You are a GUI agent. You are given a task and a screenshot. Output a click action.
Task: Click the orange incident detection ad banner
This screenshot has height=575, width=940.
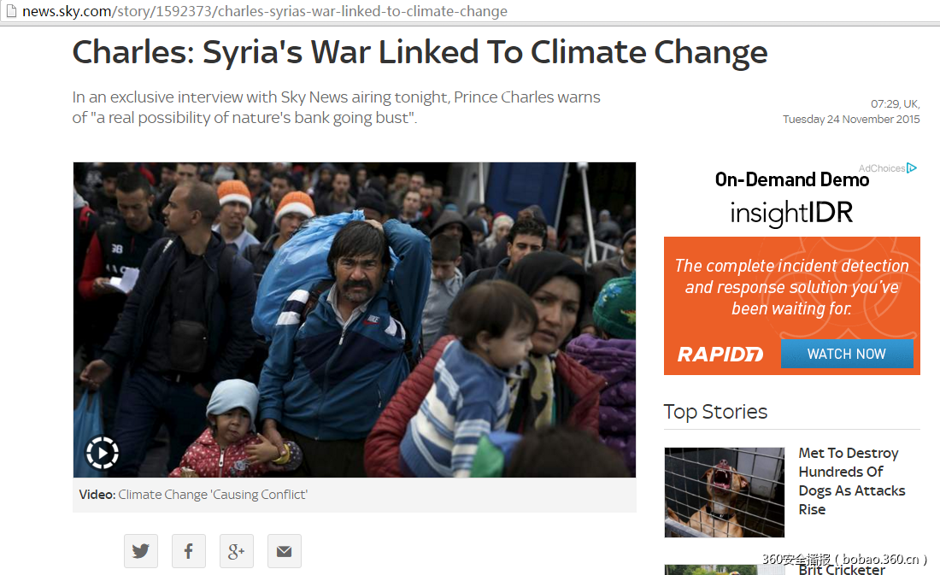[792, 306]
